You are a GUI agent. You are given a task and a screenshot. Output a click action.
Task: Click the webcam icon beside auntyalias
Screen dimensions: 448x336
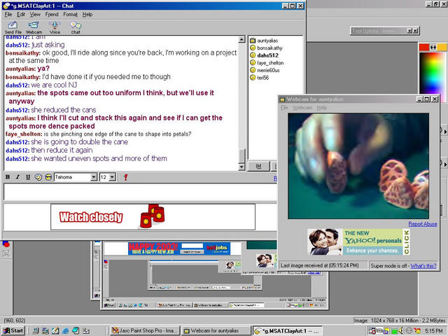pyautogui.click(x=253, y=41)
